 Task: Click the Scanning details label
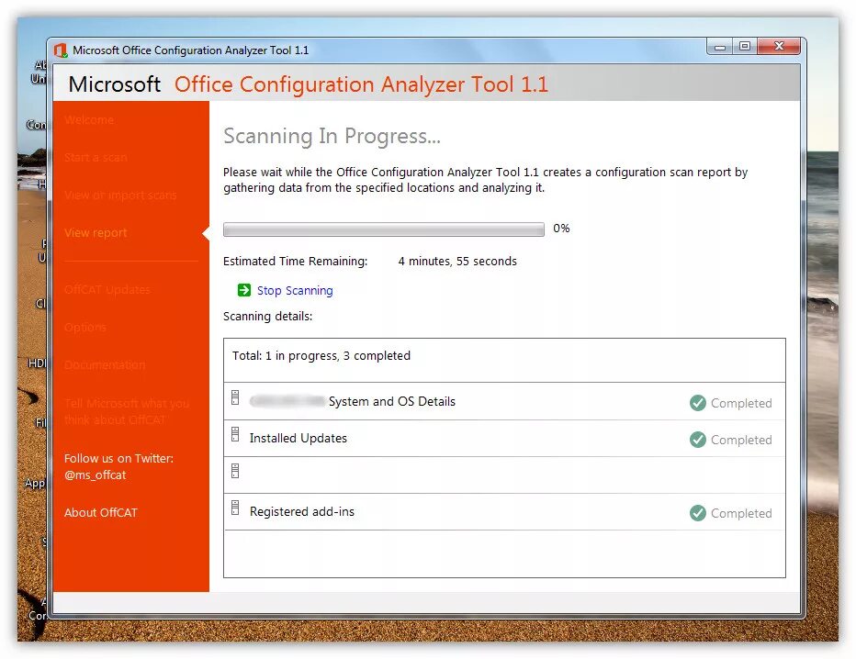267,317
